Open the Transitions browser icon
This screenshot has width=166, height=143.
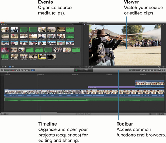(150, 70)
